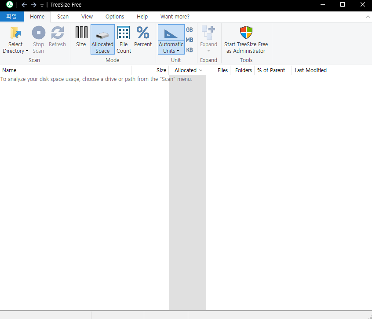Collapse the ribbon with the chevron
This screenshot has width=372, height=319.
(368, 17)
